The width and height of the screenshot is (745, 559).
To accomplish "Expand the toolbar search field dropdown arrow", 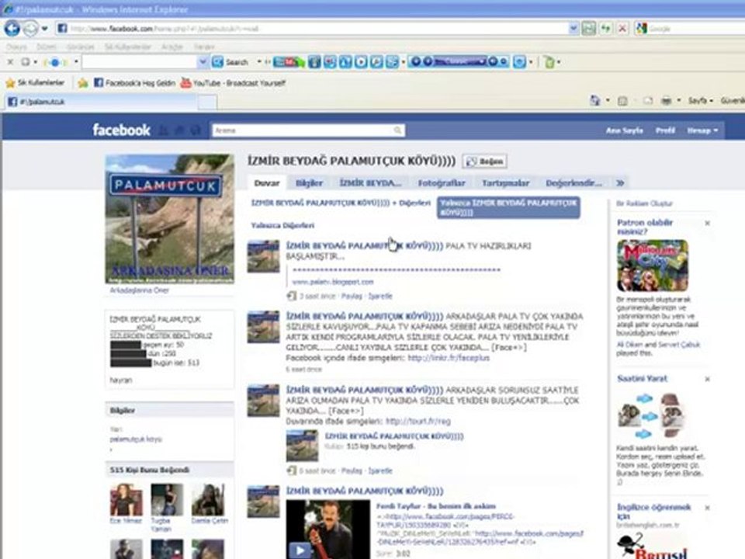I will tap(203, 62).
